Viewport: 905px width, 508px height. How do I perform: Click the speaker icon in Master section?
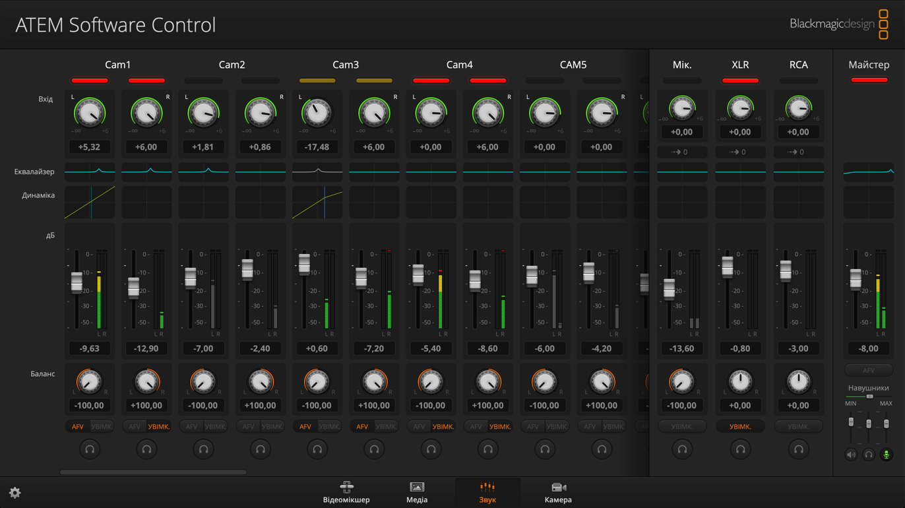point(851,455)
